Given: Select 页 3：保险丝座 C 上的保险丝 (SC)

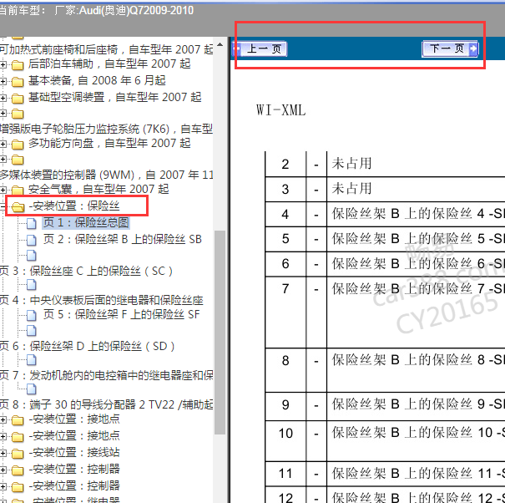Looking at the screenshot, I should [86, 271].
